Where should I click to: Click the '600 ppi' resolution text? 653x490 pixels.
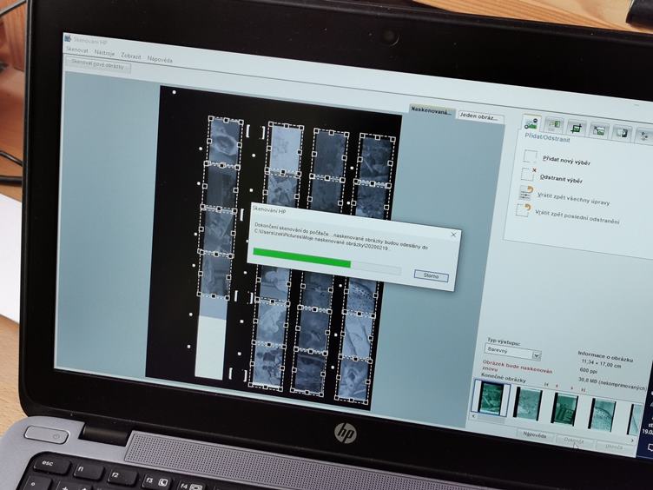590,370
